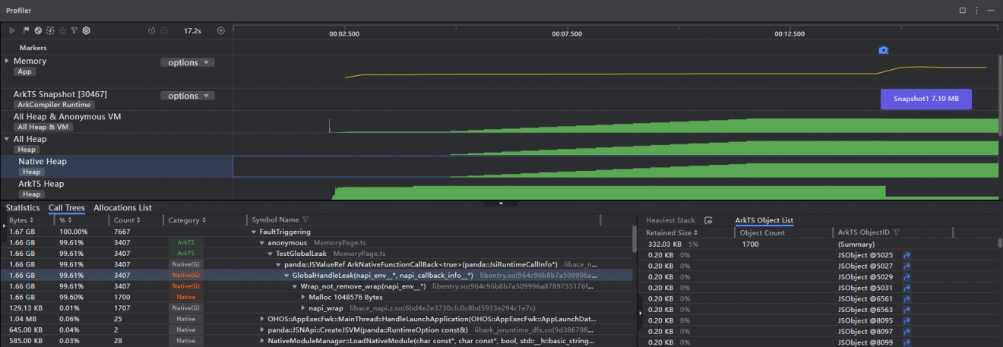Add a marker with the flag icon

coord(25,30)
